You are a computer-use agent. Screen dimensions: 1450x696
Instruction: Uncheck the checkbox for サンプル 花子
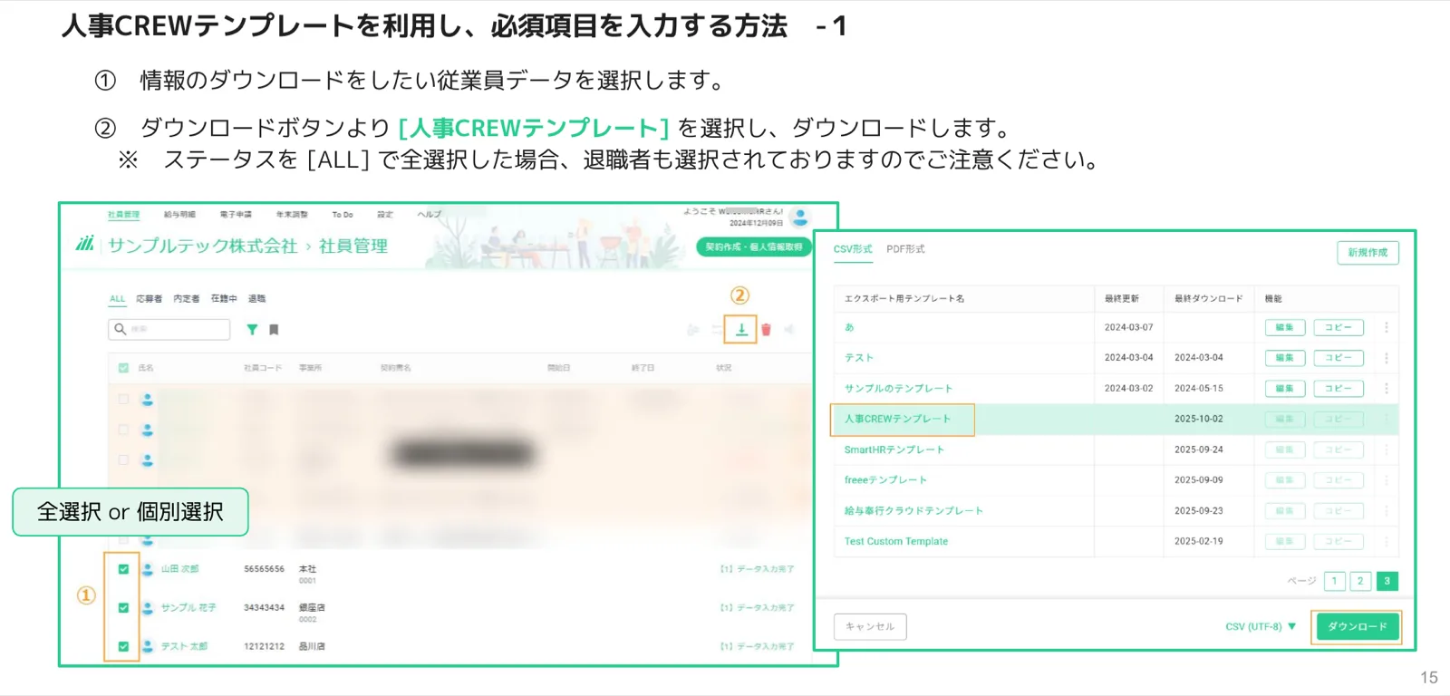pyautogui.click(x=123, y=608)
